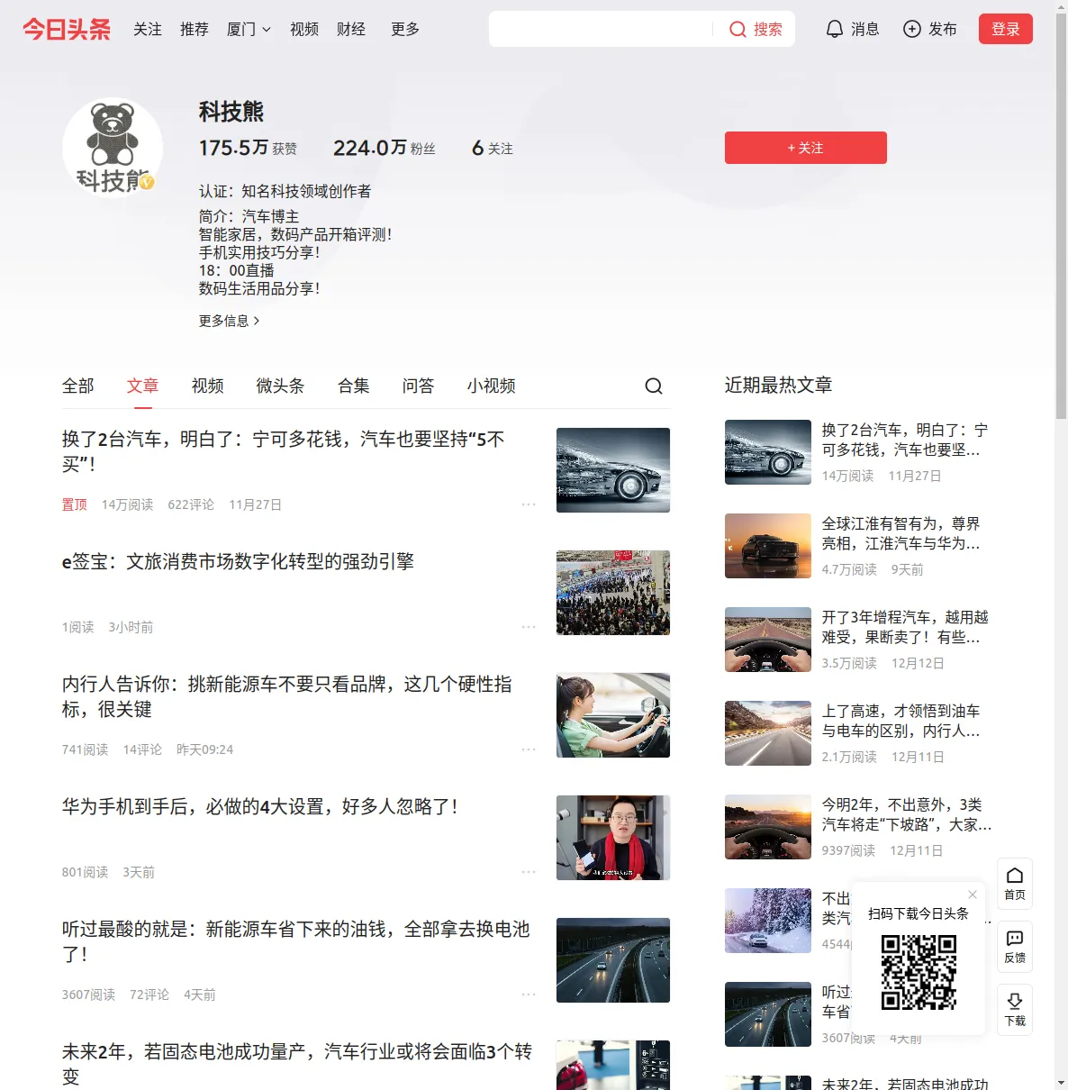Click the 发布 plus icon
Viewport: 1068px width, 1090px height.
[912, 29]
